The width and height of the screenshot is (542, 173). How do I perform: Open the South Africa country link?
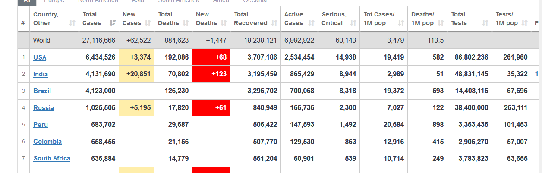pos(52,158)
